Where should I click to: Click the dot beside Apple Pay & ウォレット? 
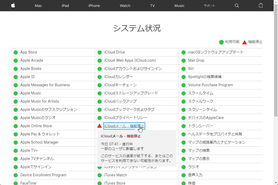point(15,134)
